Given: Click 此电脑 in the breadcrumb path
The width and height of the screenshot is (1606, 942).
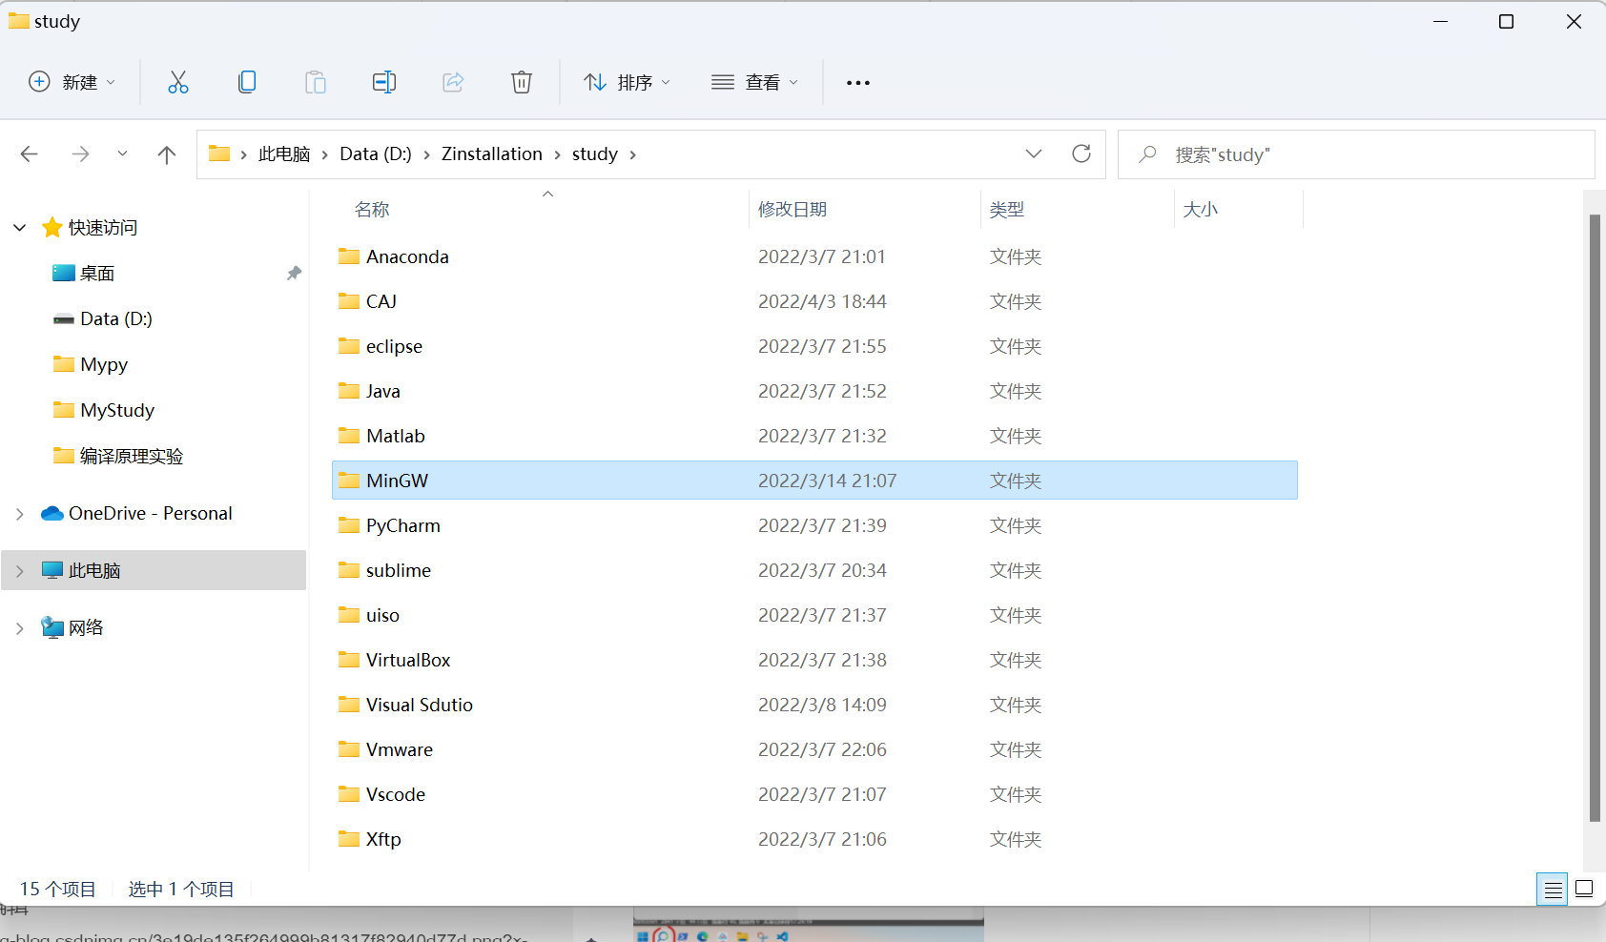Looking at the screenshot, I should pos(284,154).
